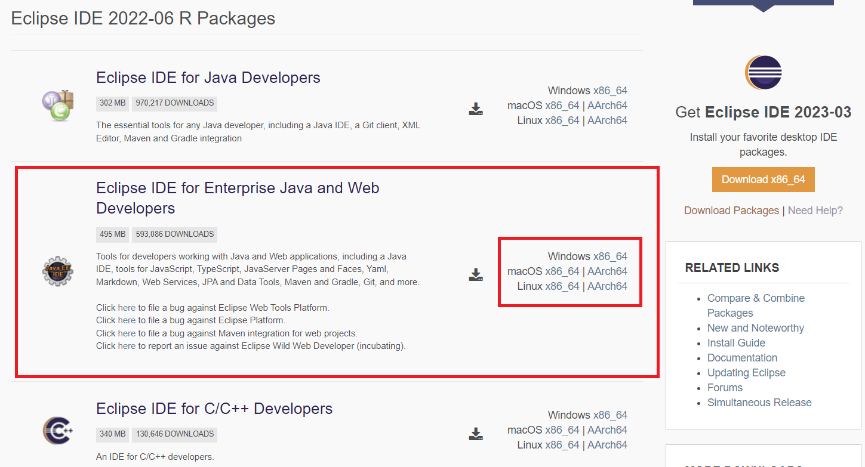Download macOS AArch64 for Java Developers
Image resolution: width=865 pixels, height=467 pixels.
coord(607,106)
